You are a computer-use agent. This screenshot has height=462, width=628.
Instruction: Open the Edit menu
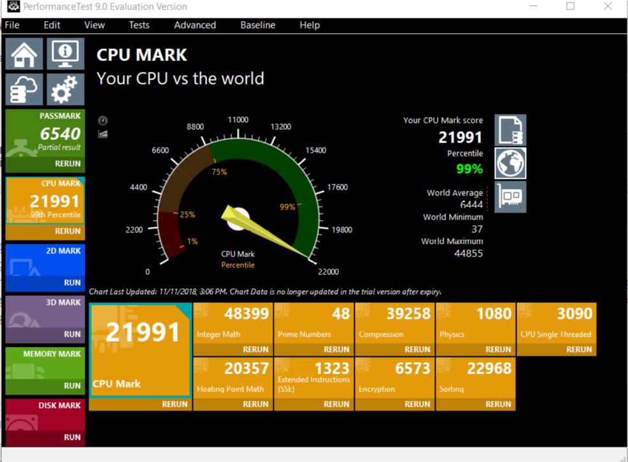tap(52, 25)
